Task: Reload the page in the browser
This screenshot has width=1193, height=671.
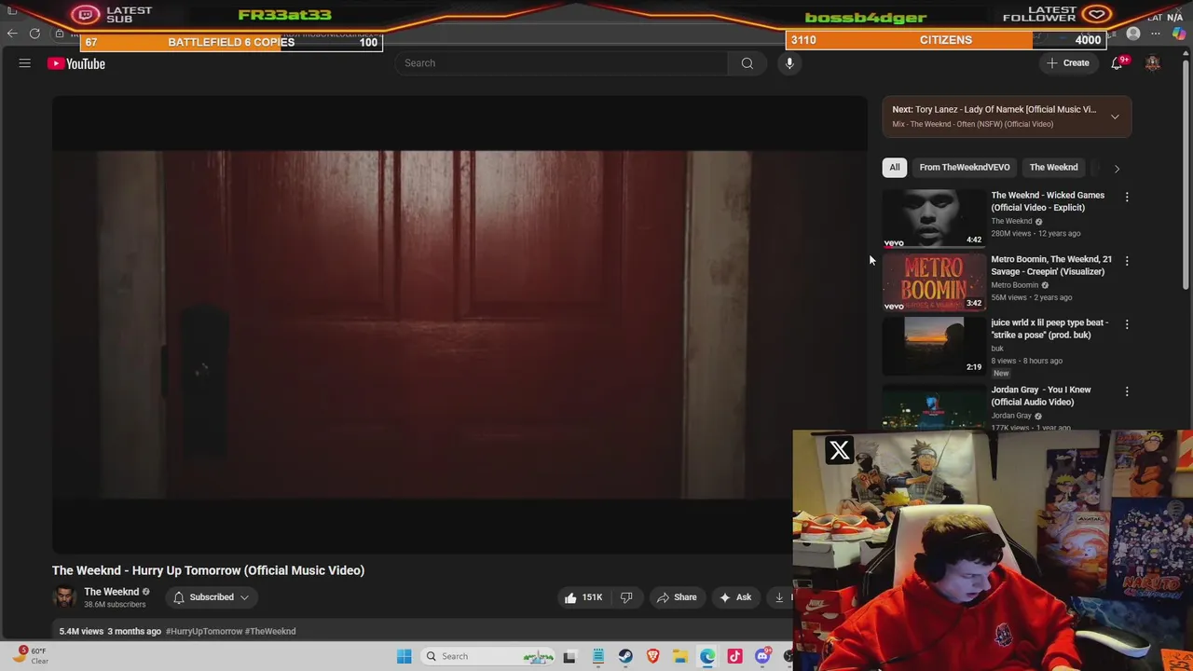Action: click(x=34, y=34)
